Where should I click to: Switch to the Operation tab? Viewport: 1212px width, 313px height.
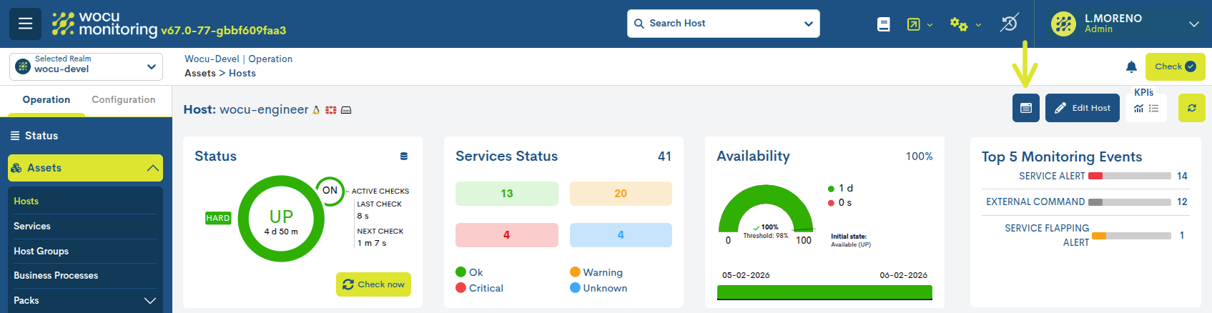point(46,100)
